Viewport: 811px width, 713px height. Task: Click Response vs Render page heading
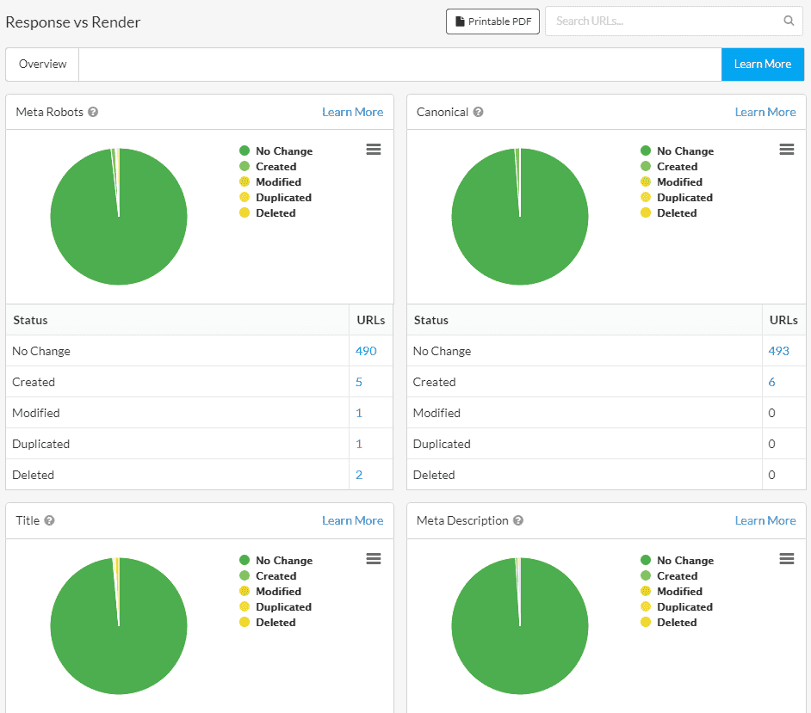[73, 22]
